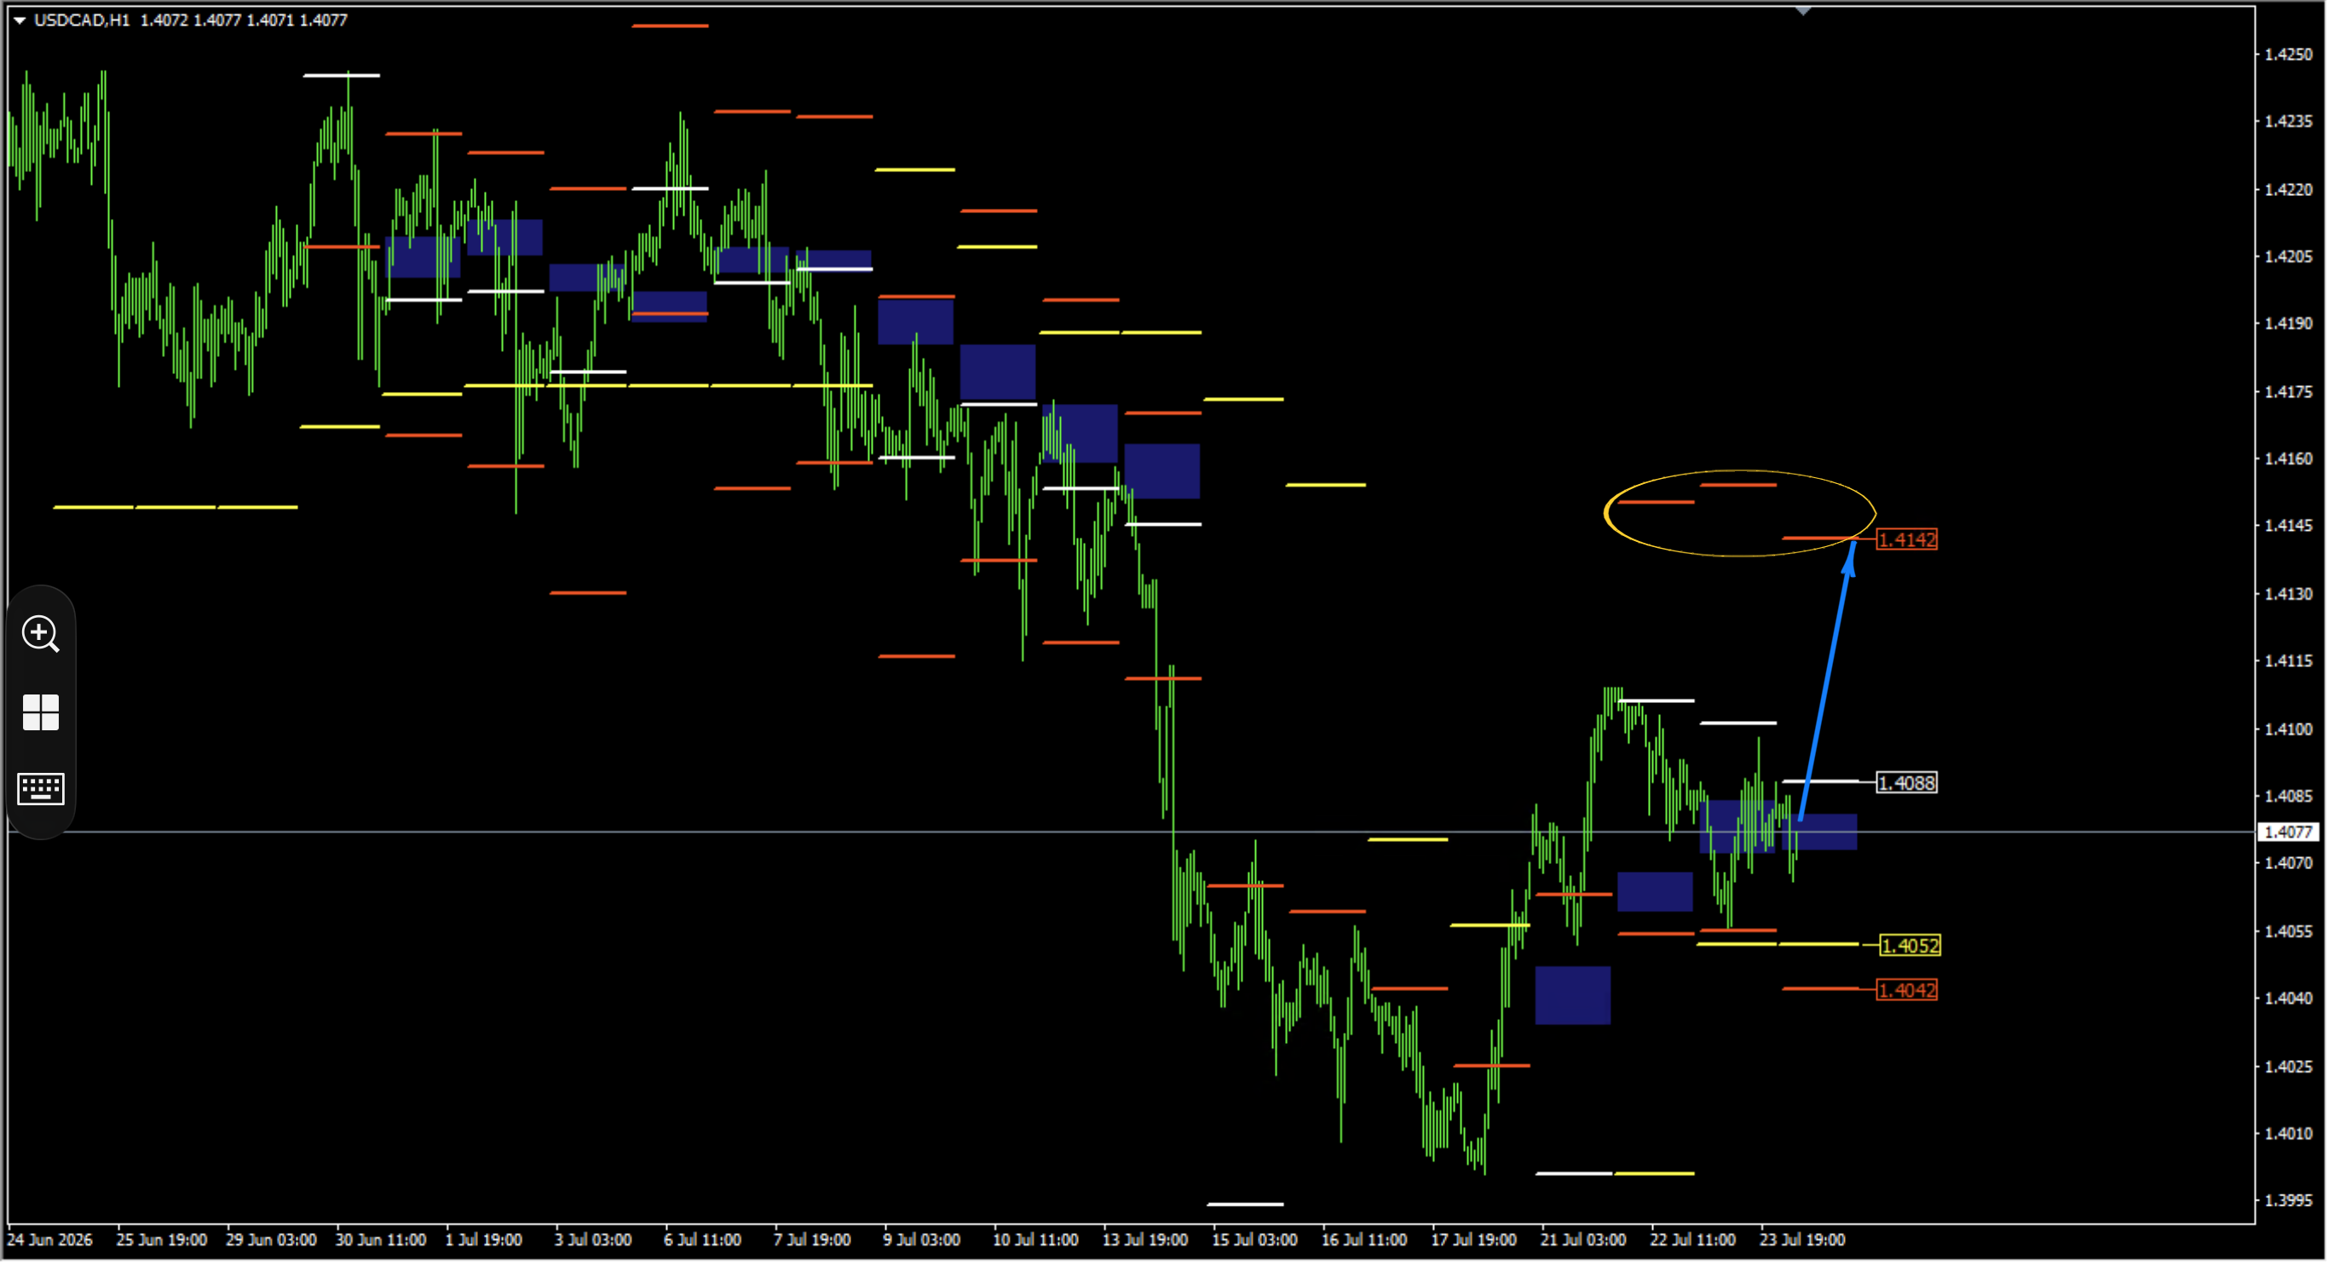Click the current price 1.4077 axis tag
Screen dimensions: 2328x1262
2288,832
